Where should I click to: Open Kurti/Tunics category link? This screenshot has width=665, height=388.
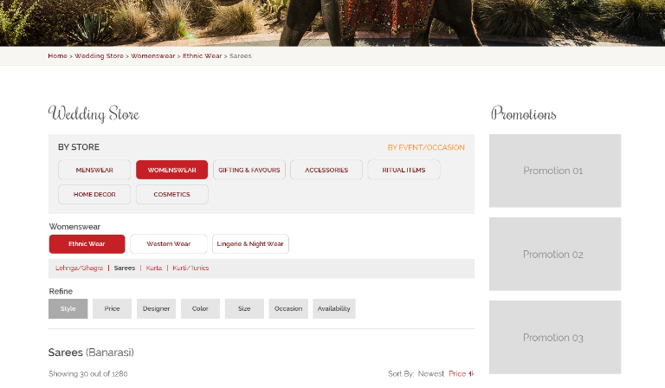pyautogui.click(x=190, y=268)
